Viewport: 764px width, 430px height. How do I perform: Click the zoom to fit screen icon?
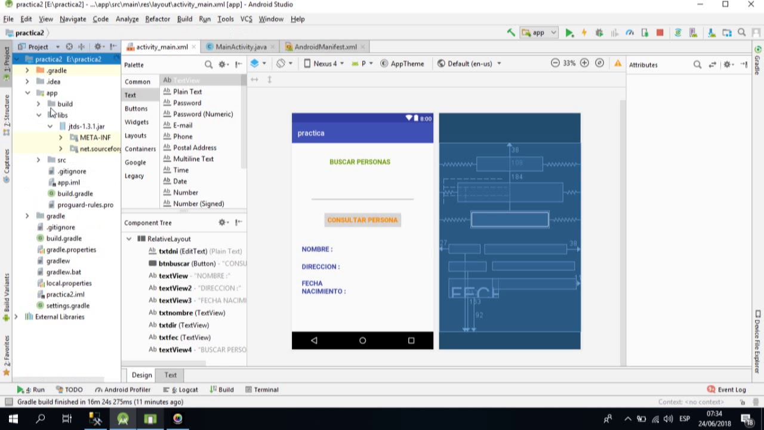(600, 63)
